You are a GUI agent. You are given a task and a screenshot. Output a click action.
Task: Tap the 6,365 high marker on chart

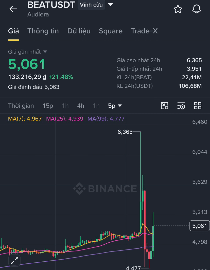coord(125,132)
